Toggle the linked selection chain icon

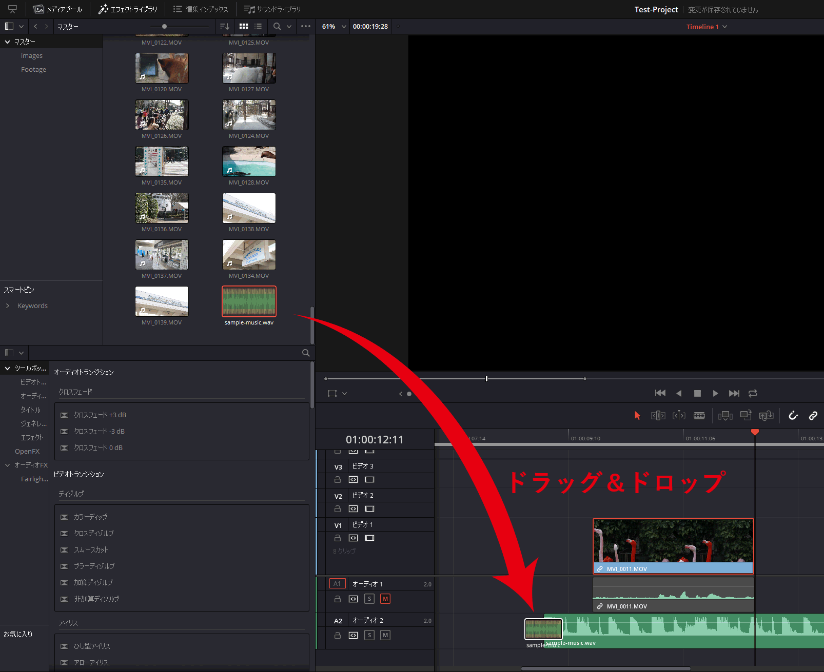pos(813,416)
